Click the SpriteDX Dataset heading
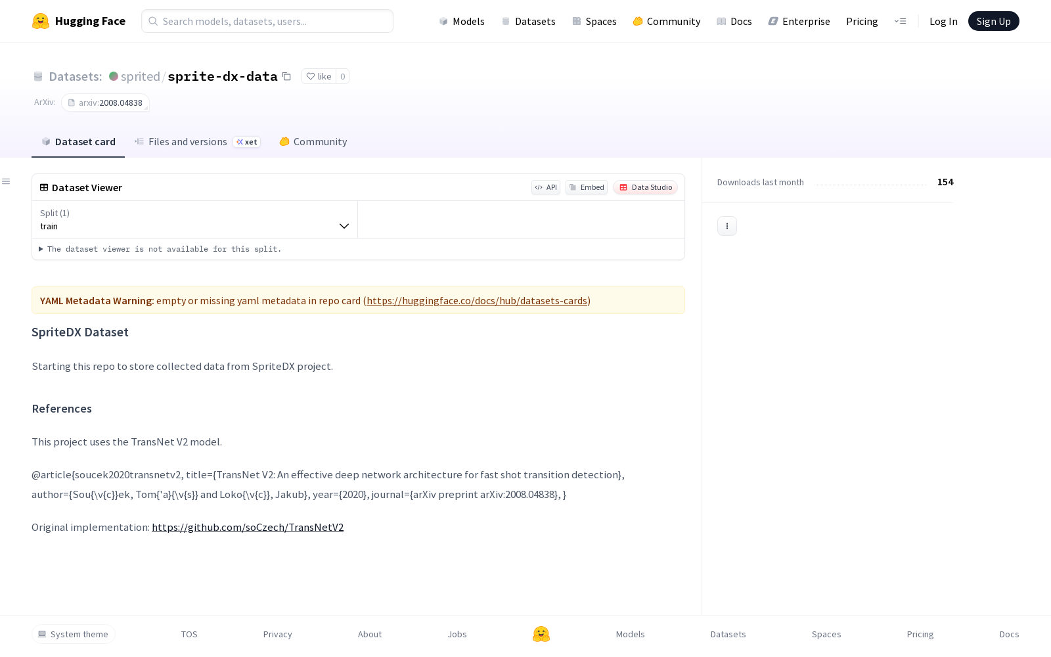Viewport: 1051px width, 657px height. click(x=80, y=332)
